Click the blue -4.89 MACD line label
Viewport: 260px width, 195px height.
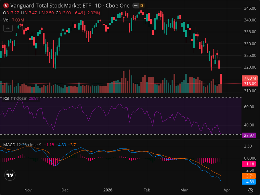coord(249,182)
